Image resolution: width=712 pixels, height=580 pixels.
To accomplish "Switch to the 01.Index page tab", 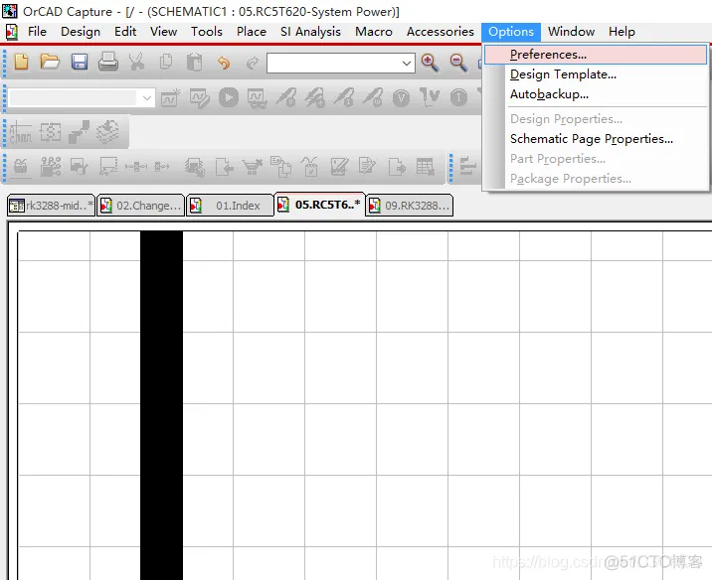I will tap(231, 206).
